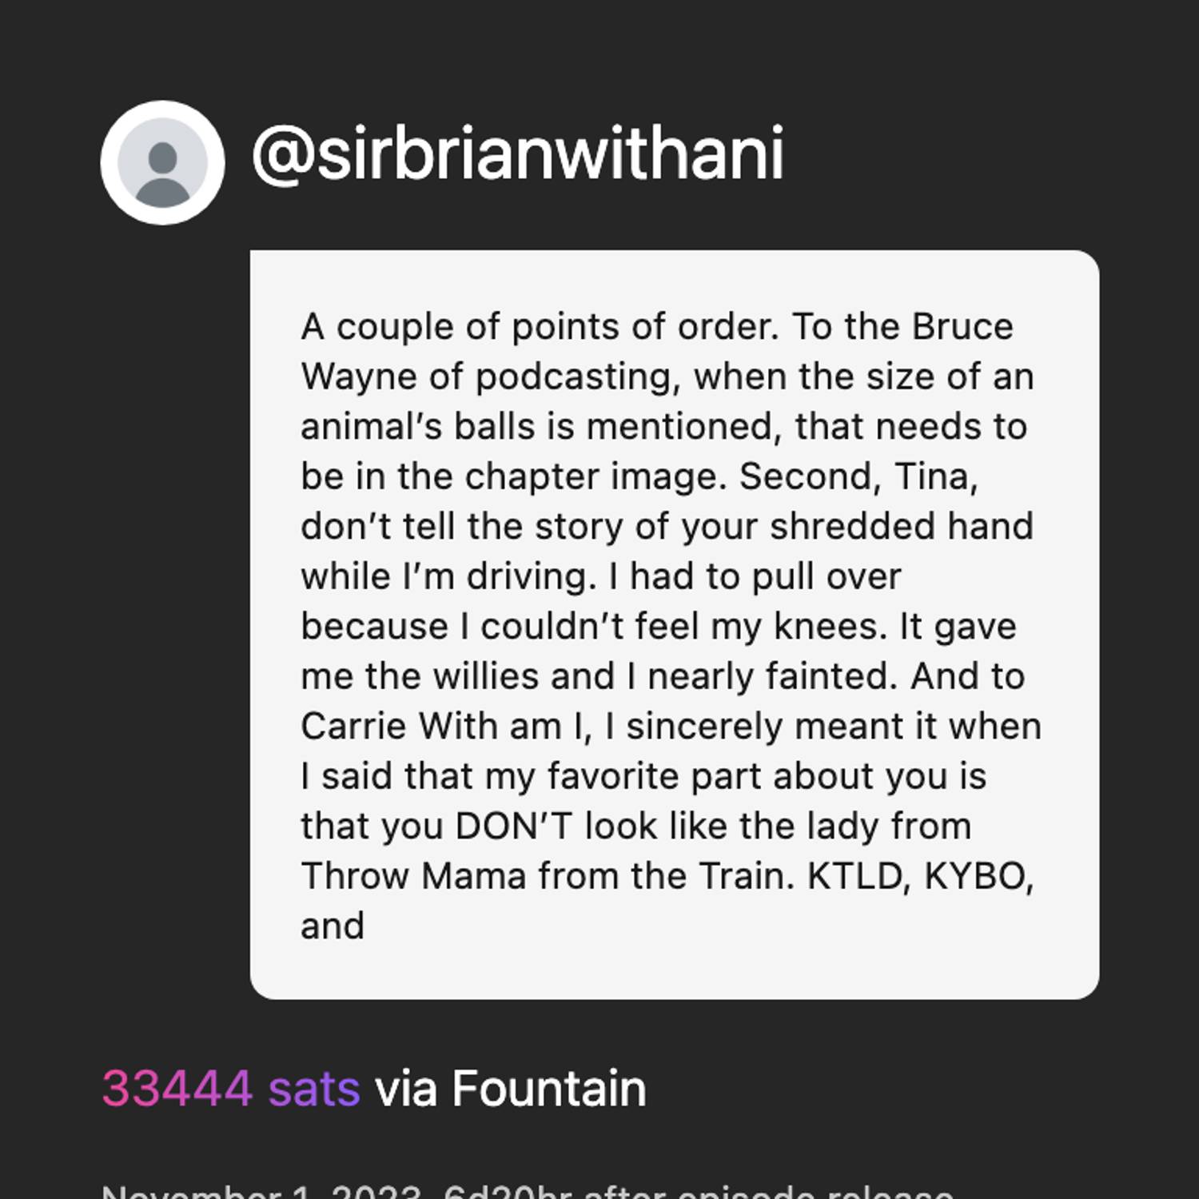Click the via Fountain text
The width and height of the screenshot is (1199, 1199).
click(x=510, y=1089)
